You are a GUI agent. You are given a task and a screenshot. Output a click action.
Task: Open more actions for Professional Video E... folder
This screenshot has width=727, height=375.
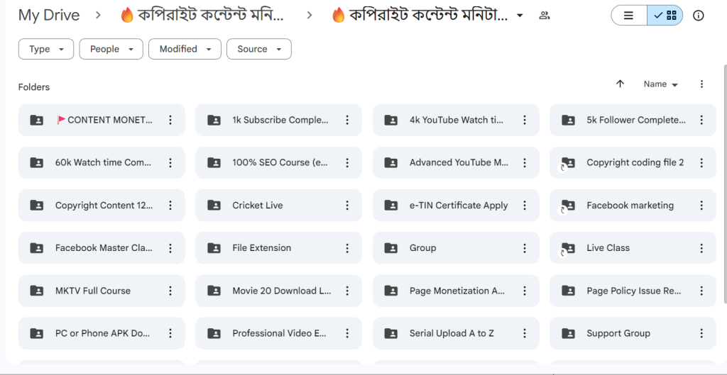click(x=347, y=333)
